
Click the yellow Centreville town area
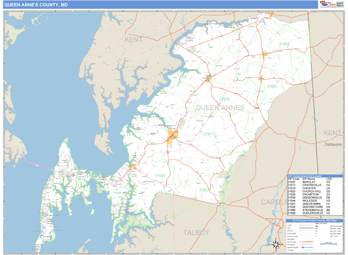(x=173, y=137)
